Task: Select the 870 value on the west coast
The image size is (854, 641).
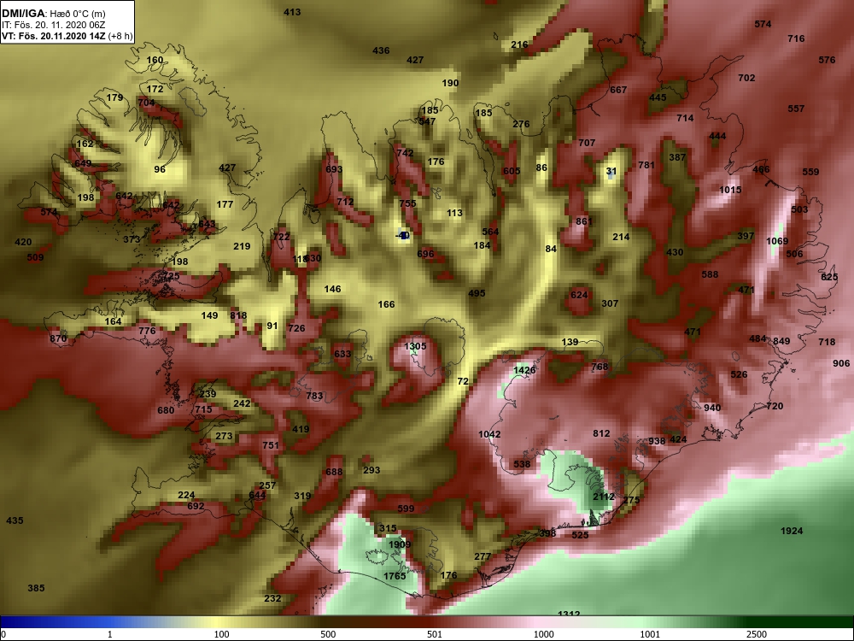Action: tap(58, 338)
